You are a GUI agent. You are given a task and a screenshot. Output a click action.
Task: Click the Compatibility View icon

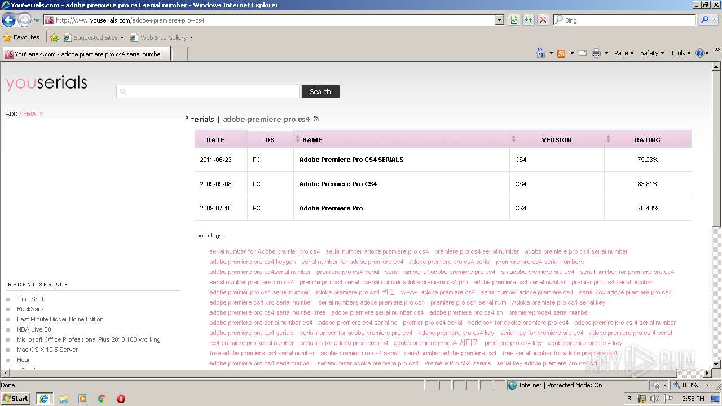[514, 20]
